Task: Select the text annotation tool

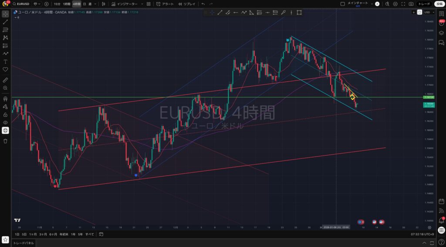Action: pyautogui.click(x=5, y=61)
